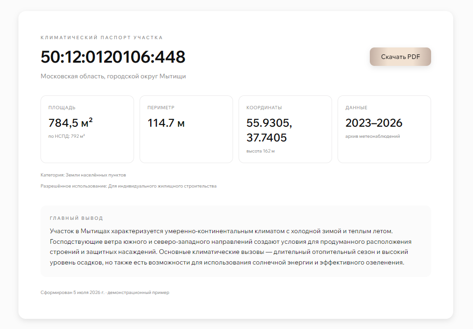473x329 pixels.
Task: Click the Категория: Земли населённых пунктов line
Action: coord(83,175)
